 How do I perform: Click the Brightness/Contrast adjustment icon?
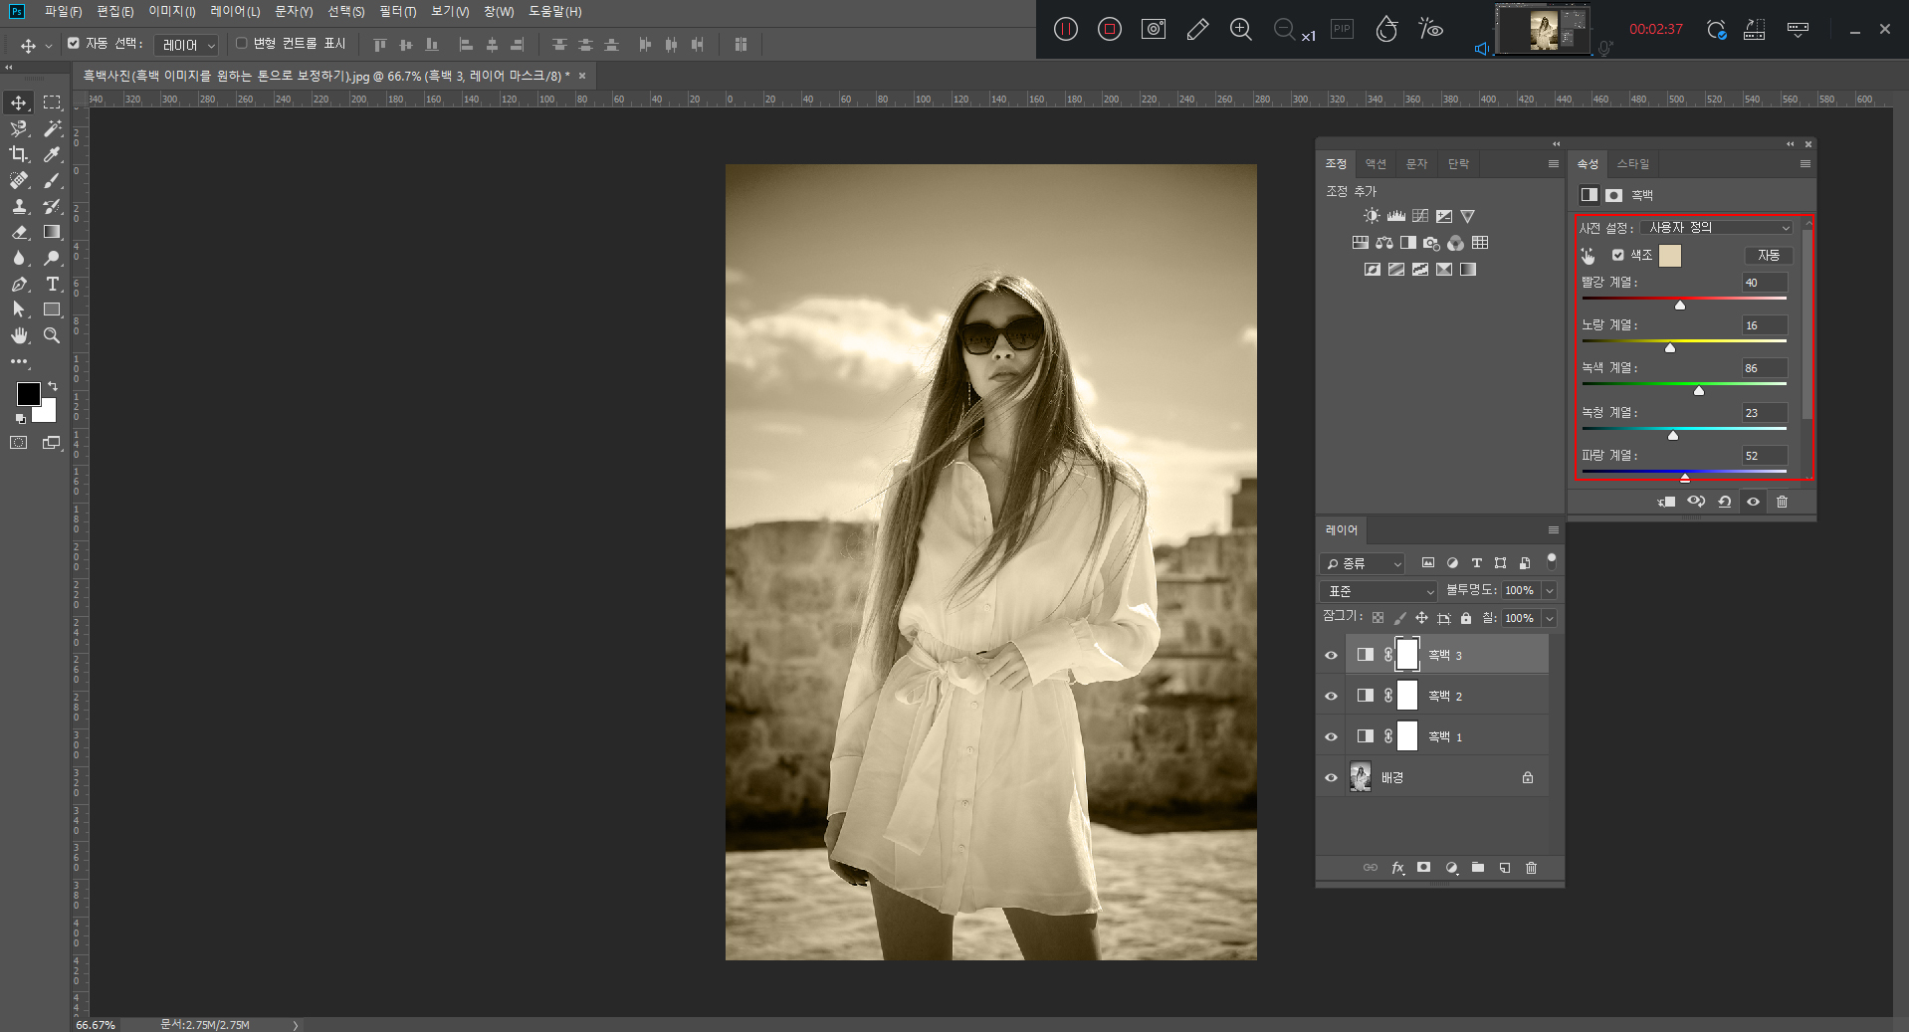[1372, 216]
